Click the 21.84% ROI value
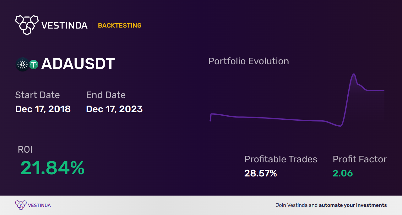This screenshot has height=215, width=402. (52, 168)
